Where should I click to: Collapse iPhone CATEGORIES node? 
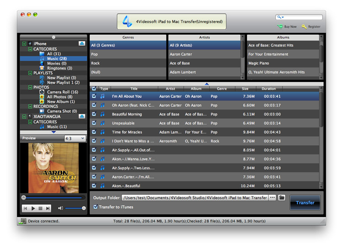coord(30,49)
